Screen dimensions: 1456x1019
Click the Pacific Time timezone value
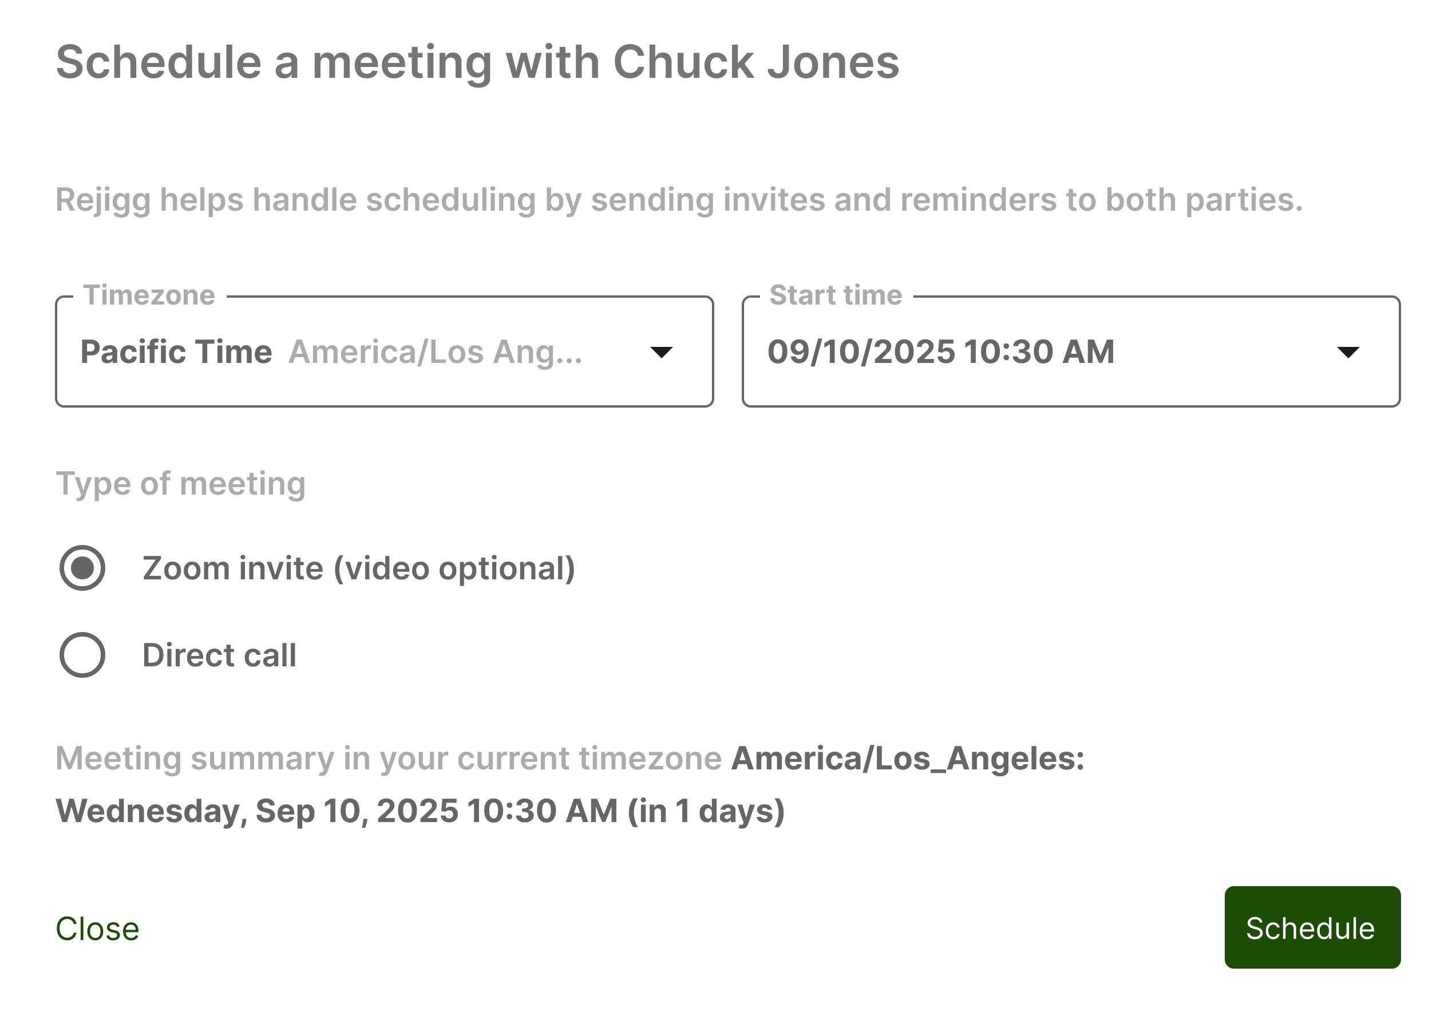[176, 352]
